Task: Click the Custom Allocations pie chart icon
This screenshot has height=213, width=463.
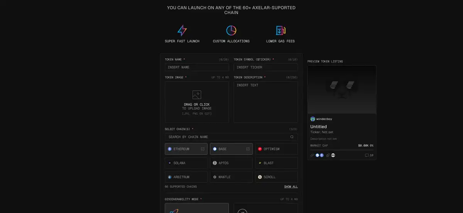Action: click(231, 30)
